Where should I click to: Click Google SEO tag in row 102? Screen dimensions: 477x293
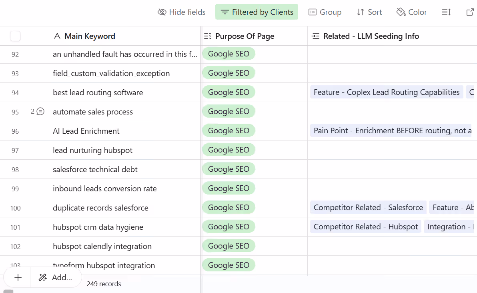(x=229, y=245)
